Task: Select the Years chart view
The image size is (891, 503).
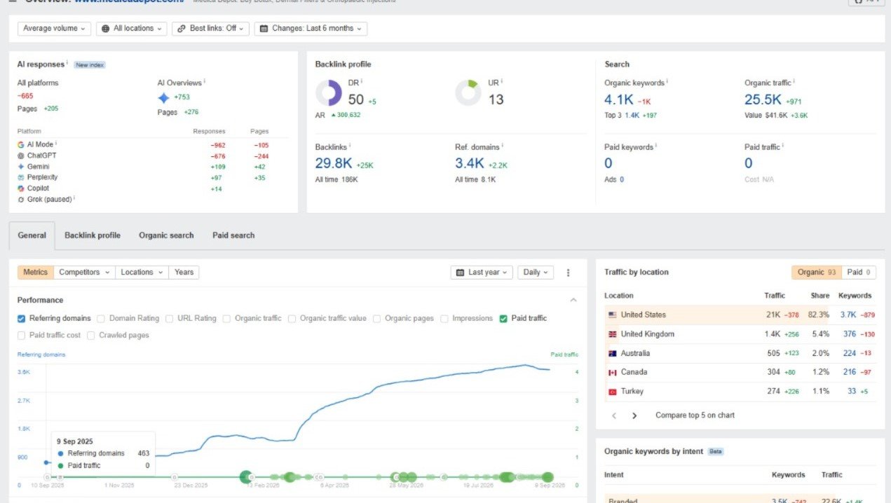Action: click(x=184, y=273)
